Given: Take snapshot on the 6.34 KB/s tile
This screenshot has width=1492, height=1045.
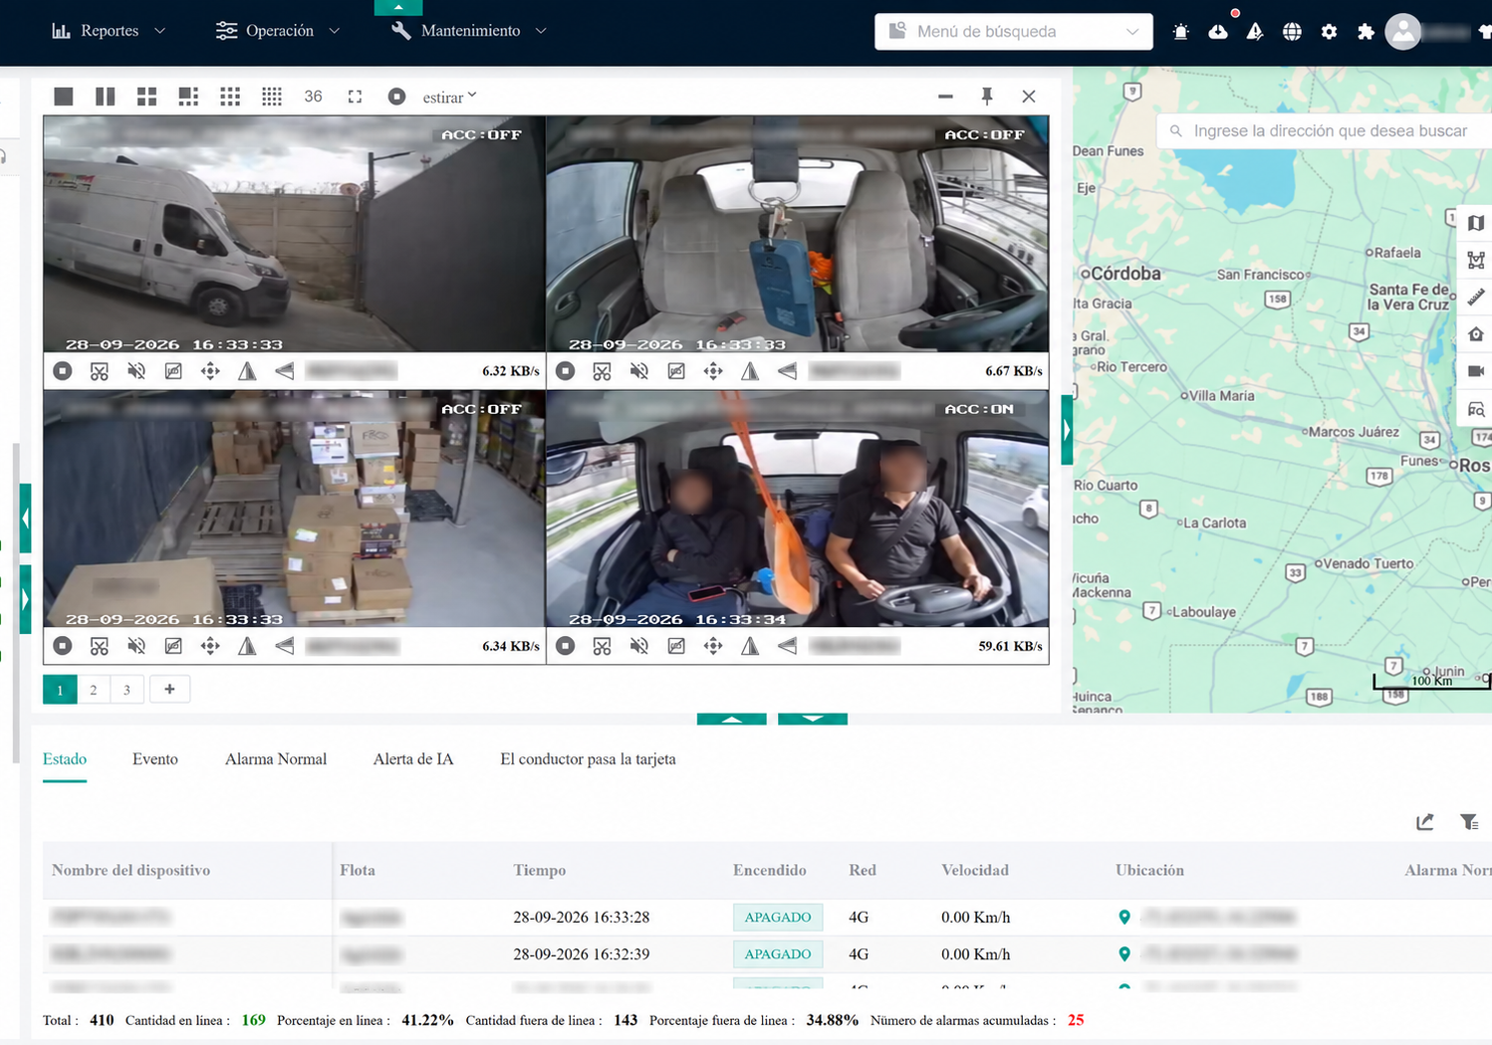Looking at the screenshot, I should 173,646.
